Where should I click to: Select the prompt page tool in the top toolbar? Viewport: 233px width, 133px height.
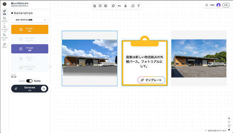[x=100, y=6]
